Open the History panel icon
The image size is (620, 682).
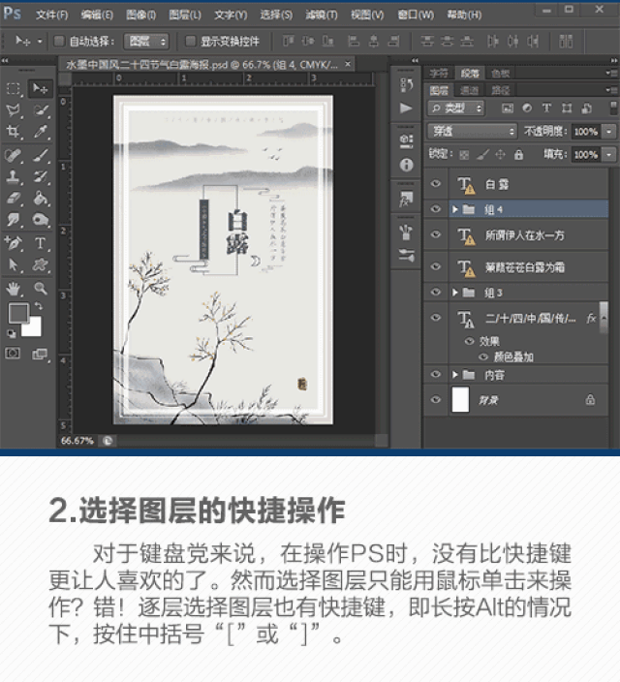click(x=406, y=85)
